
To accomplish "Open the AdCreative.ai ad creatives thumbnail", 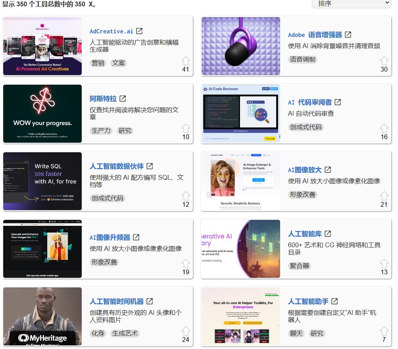I will (42, 46).
